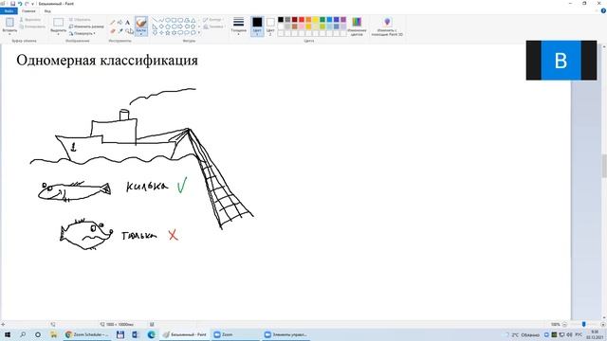Click the Zoom participant video thumbnail 'B'
Viewport: 607px width, 341px height.
click(x=561, y=61)
